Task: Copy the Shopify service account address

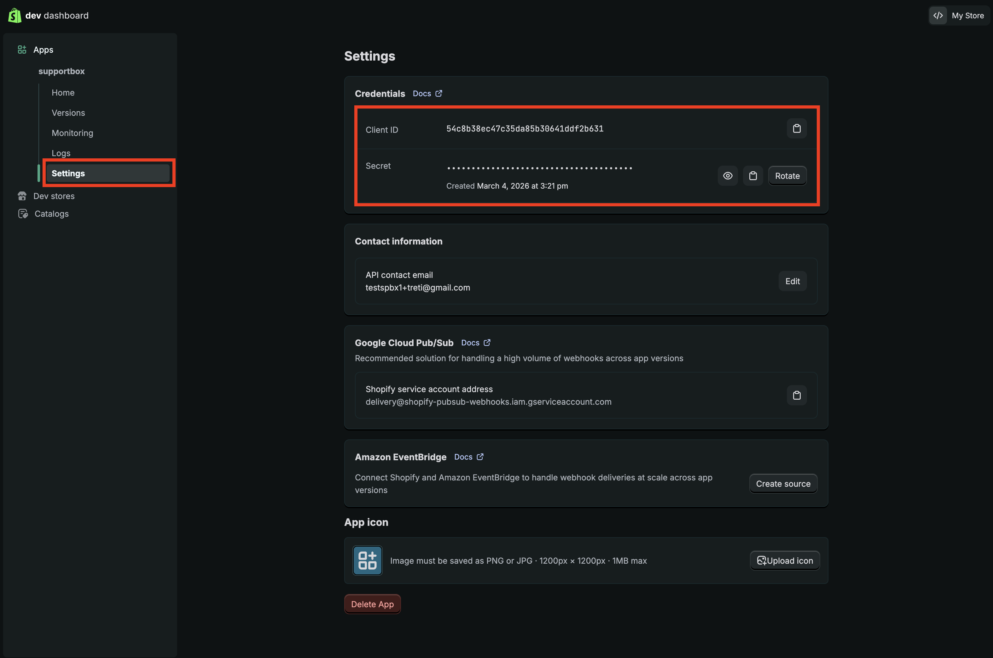Action: pyautogui.click(x=796, y=395)
